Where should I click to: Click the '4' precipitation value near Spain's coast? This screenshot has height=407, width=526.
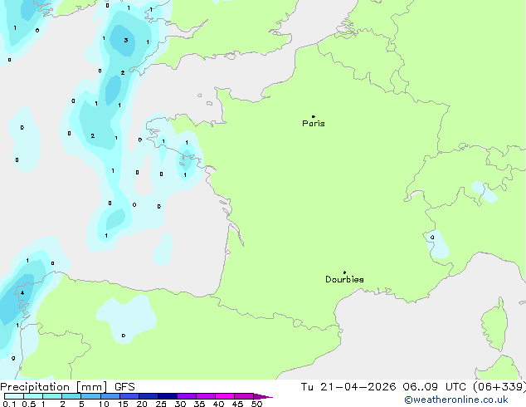(22, 293)
